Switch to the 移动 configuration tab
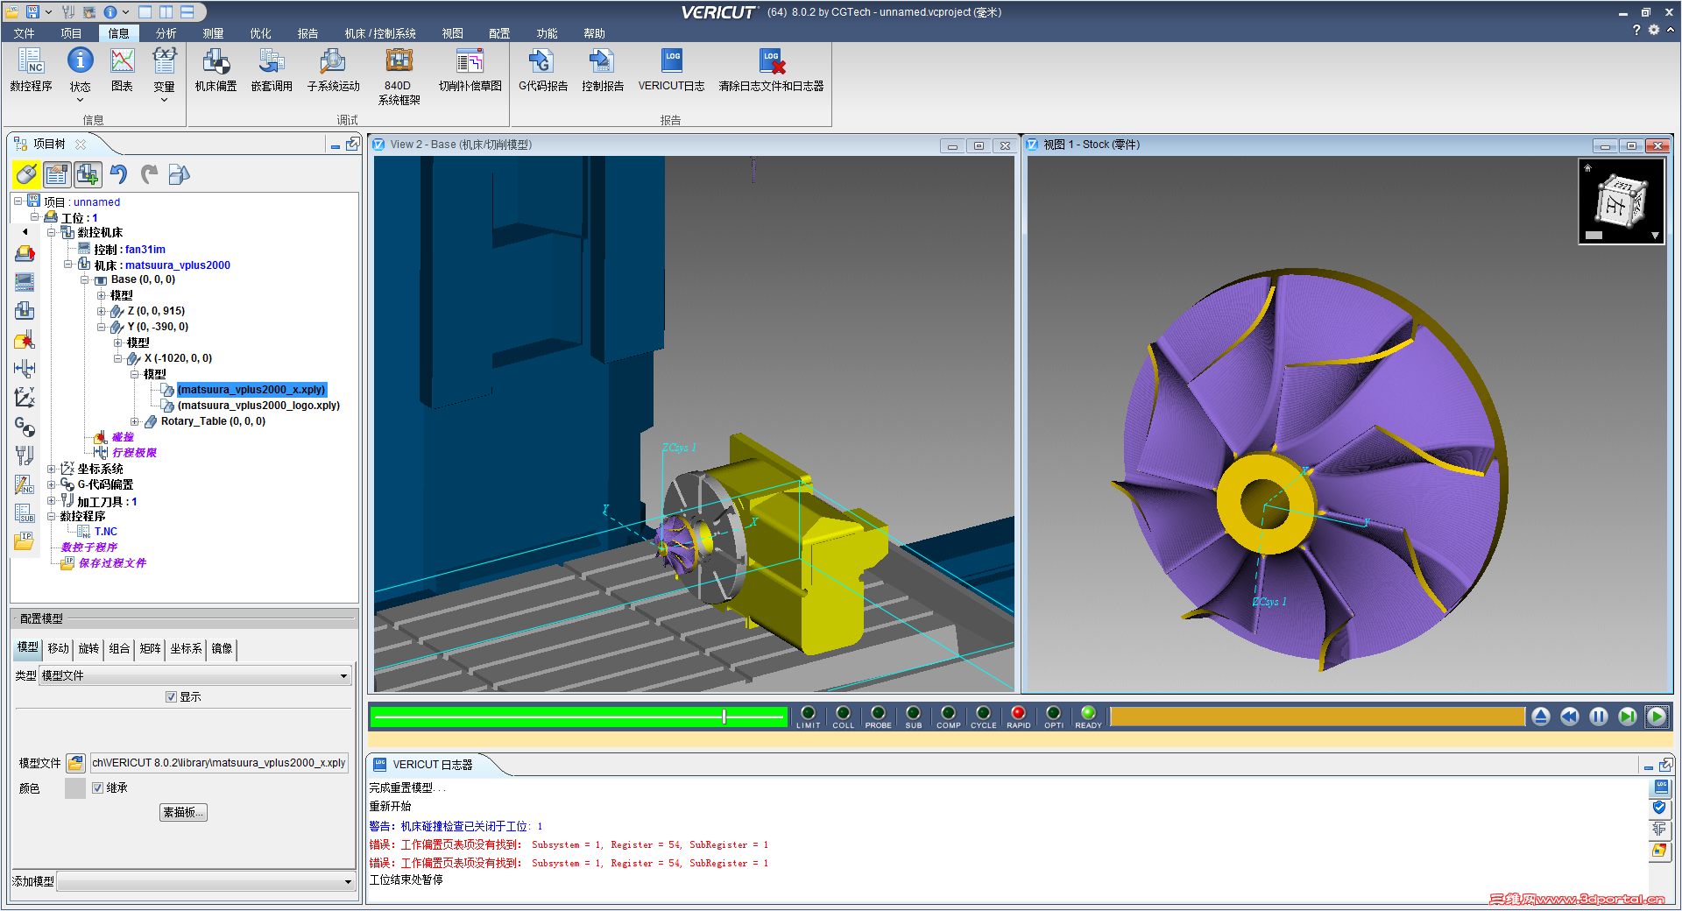The image size is (1682, 911). 59,648
